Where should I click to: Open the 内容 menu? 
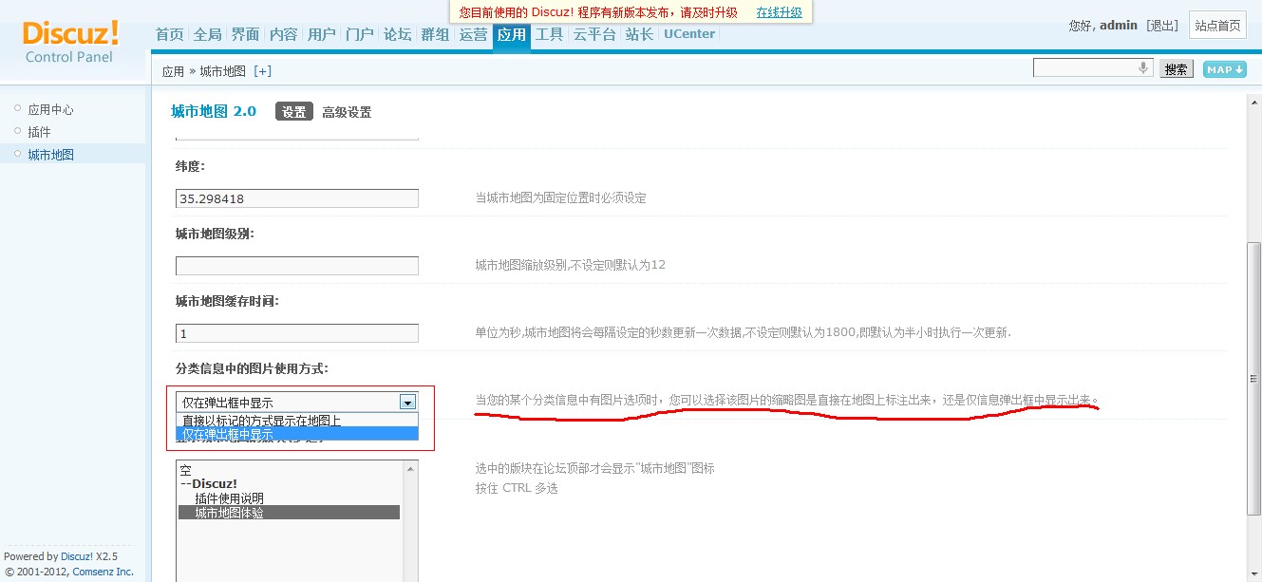pyautogui.click(x=284, y=34)
